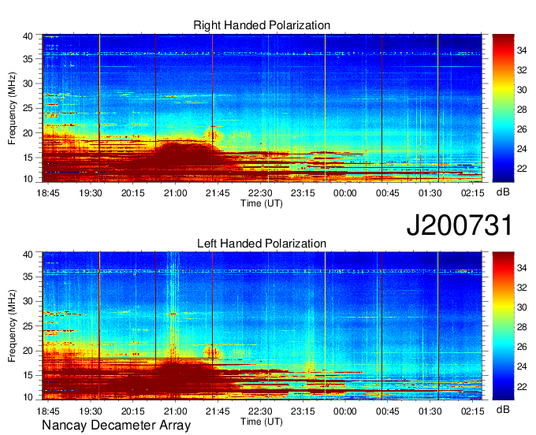The image size is (536, 435).
Task: Click the 21:00 time tick of Left Handed plot
Action: (x=175, y=411)
